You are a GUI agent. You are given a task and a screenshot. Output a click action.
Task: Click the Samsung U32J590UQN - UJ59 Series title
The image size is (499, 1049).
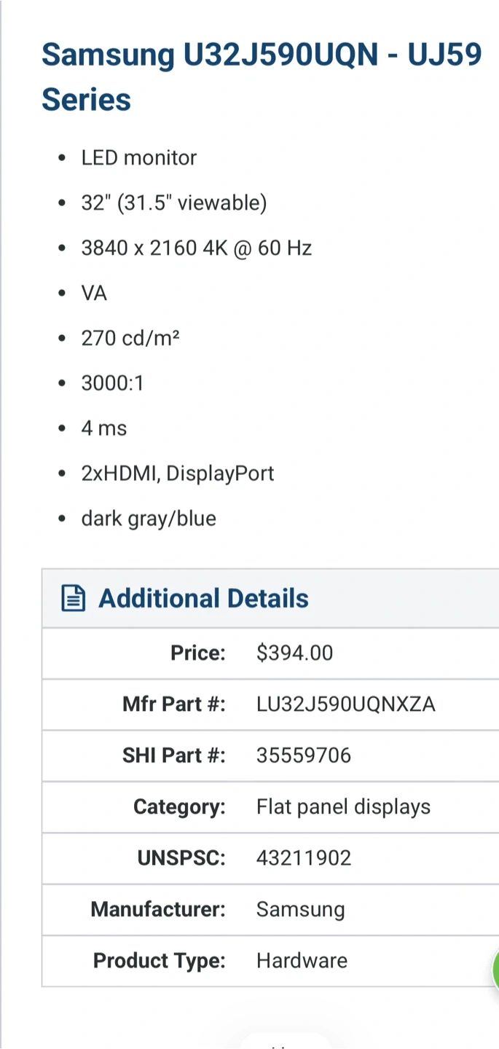[262, 76]
